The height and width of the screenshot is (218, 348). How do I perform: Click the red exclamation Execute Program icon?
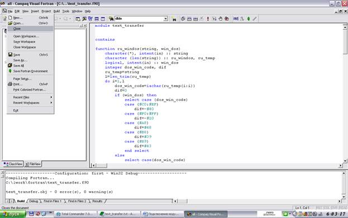[208, 19]
